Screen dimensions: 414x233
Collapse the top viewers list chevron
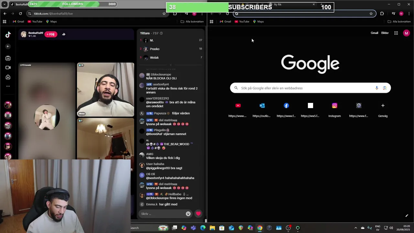pyautogui.click(x=171, y=65)
